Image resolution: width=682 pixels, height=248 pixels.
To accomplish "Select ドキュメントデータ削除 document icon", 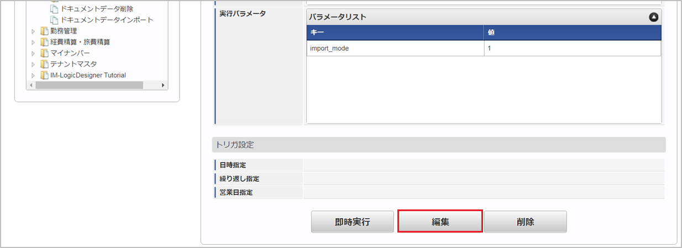I will pyautogui.click(x=54, y=9).
